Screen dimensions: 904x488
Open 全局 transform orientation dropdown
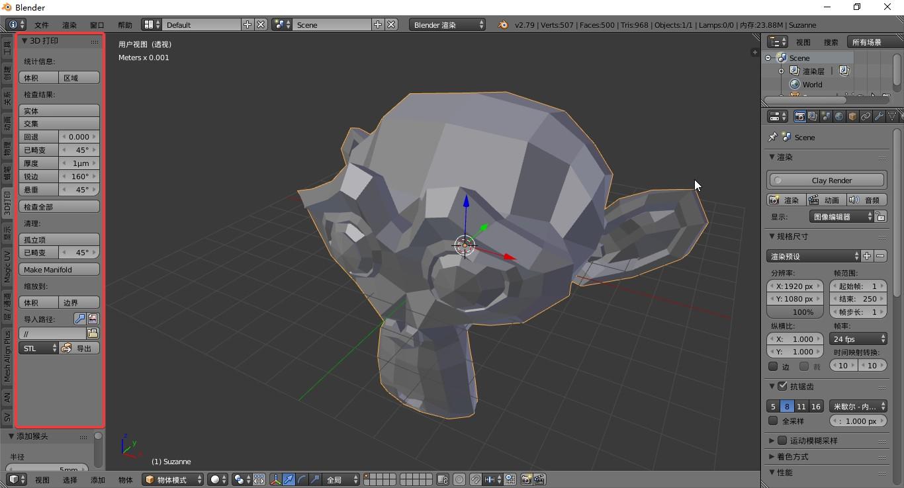point(341,479)
